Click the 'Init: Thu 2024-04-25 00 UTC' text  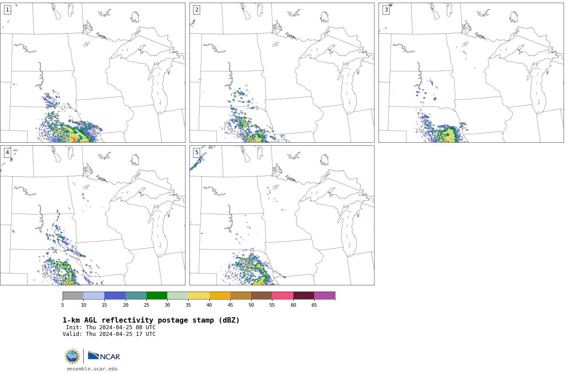tap(111, 327)
